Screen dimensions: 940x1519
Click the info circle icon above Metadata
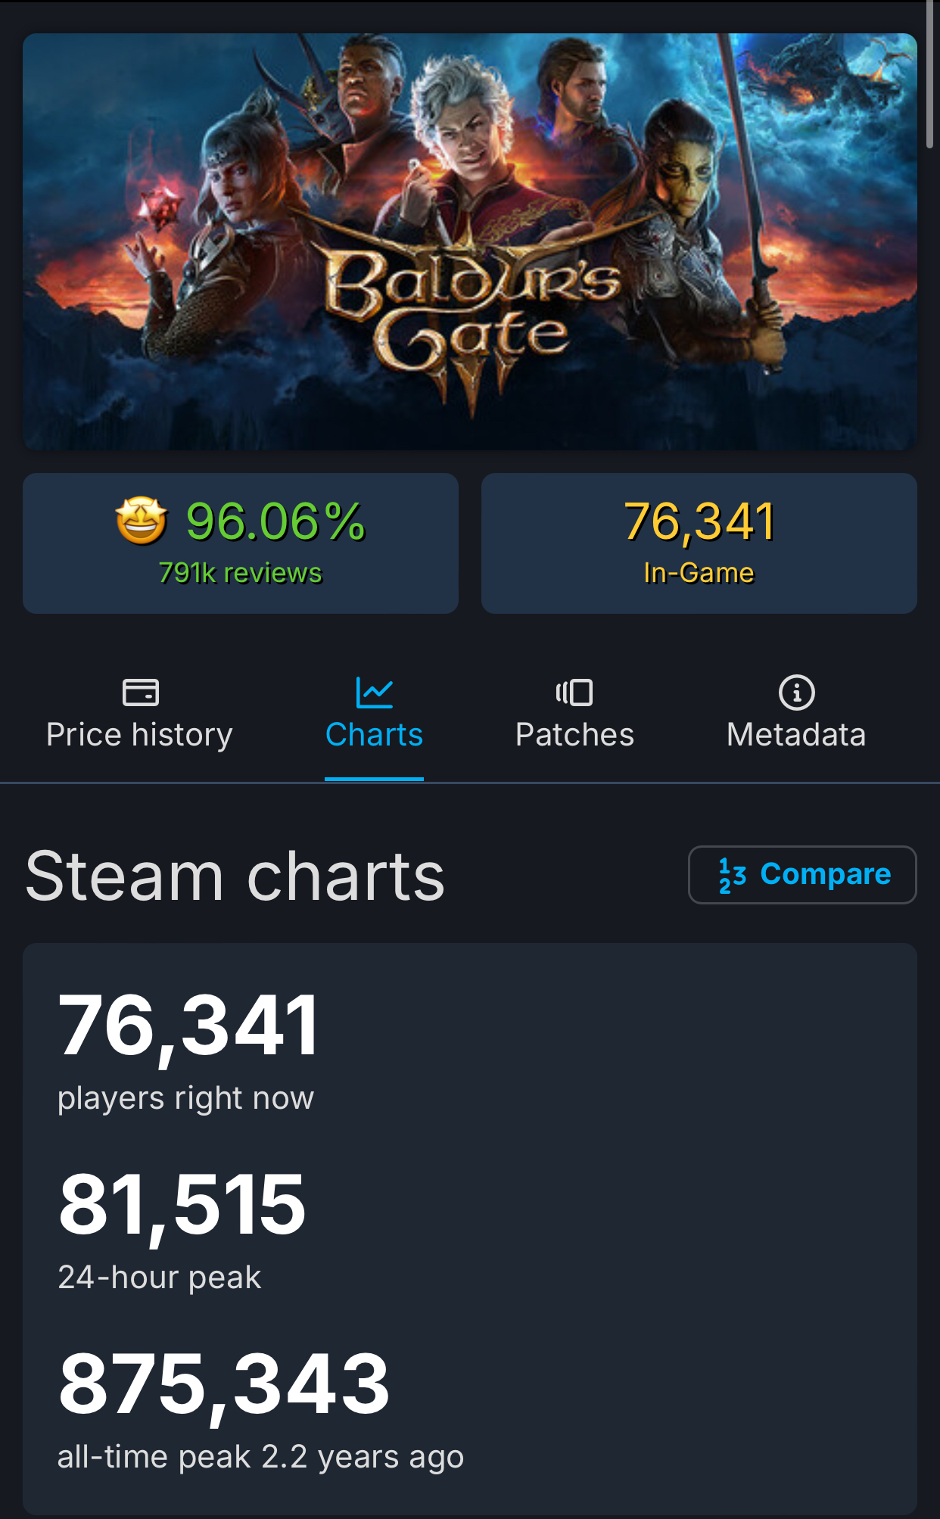796,692
